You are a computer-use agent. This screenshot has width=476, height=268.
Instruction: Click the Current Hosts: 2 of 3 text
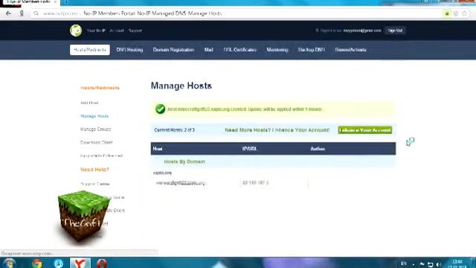(174, 130)
